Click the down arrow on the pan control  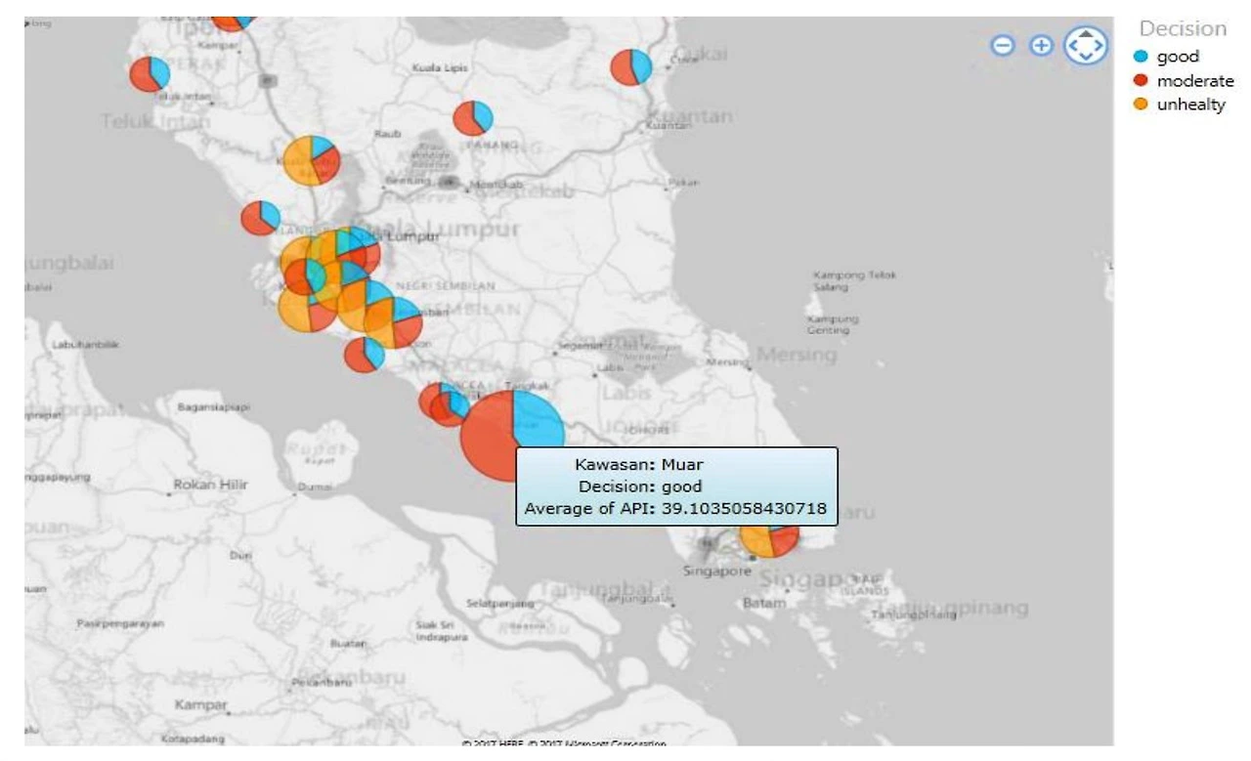click(1085, 58)
